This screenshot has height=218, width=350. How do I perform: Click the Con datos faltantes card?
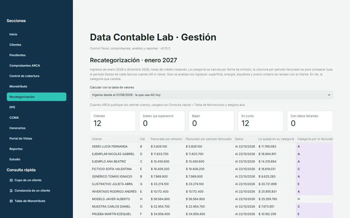click(x=310, y=121)
